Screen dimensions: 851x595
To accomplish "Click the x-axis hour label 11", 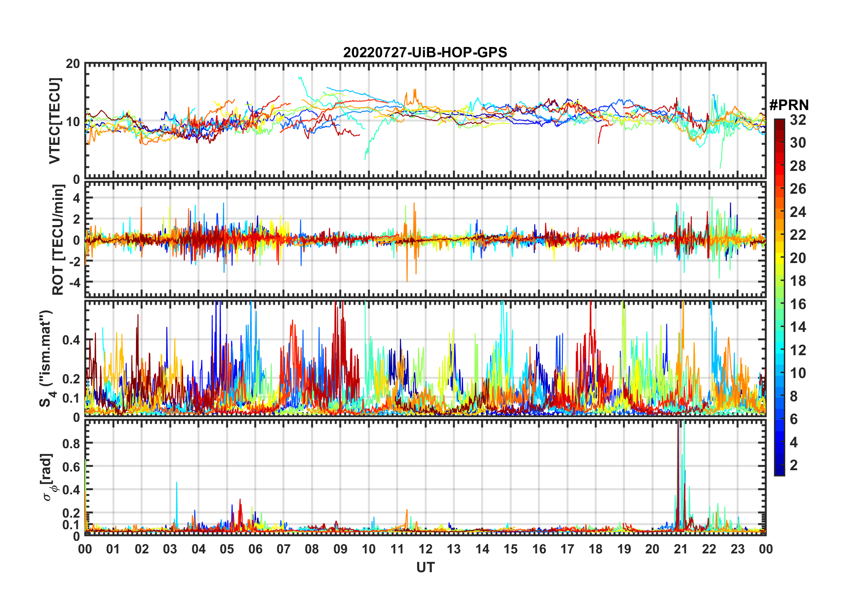I will coord(397,549).
